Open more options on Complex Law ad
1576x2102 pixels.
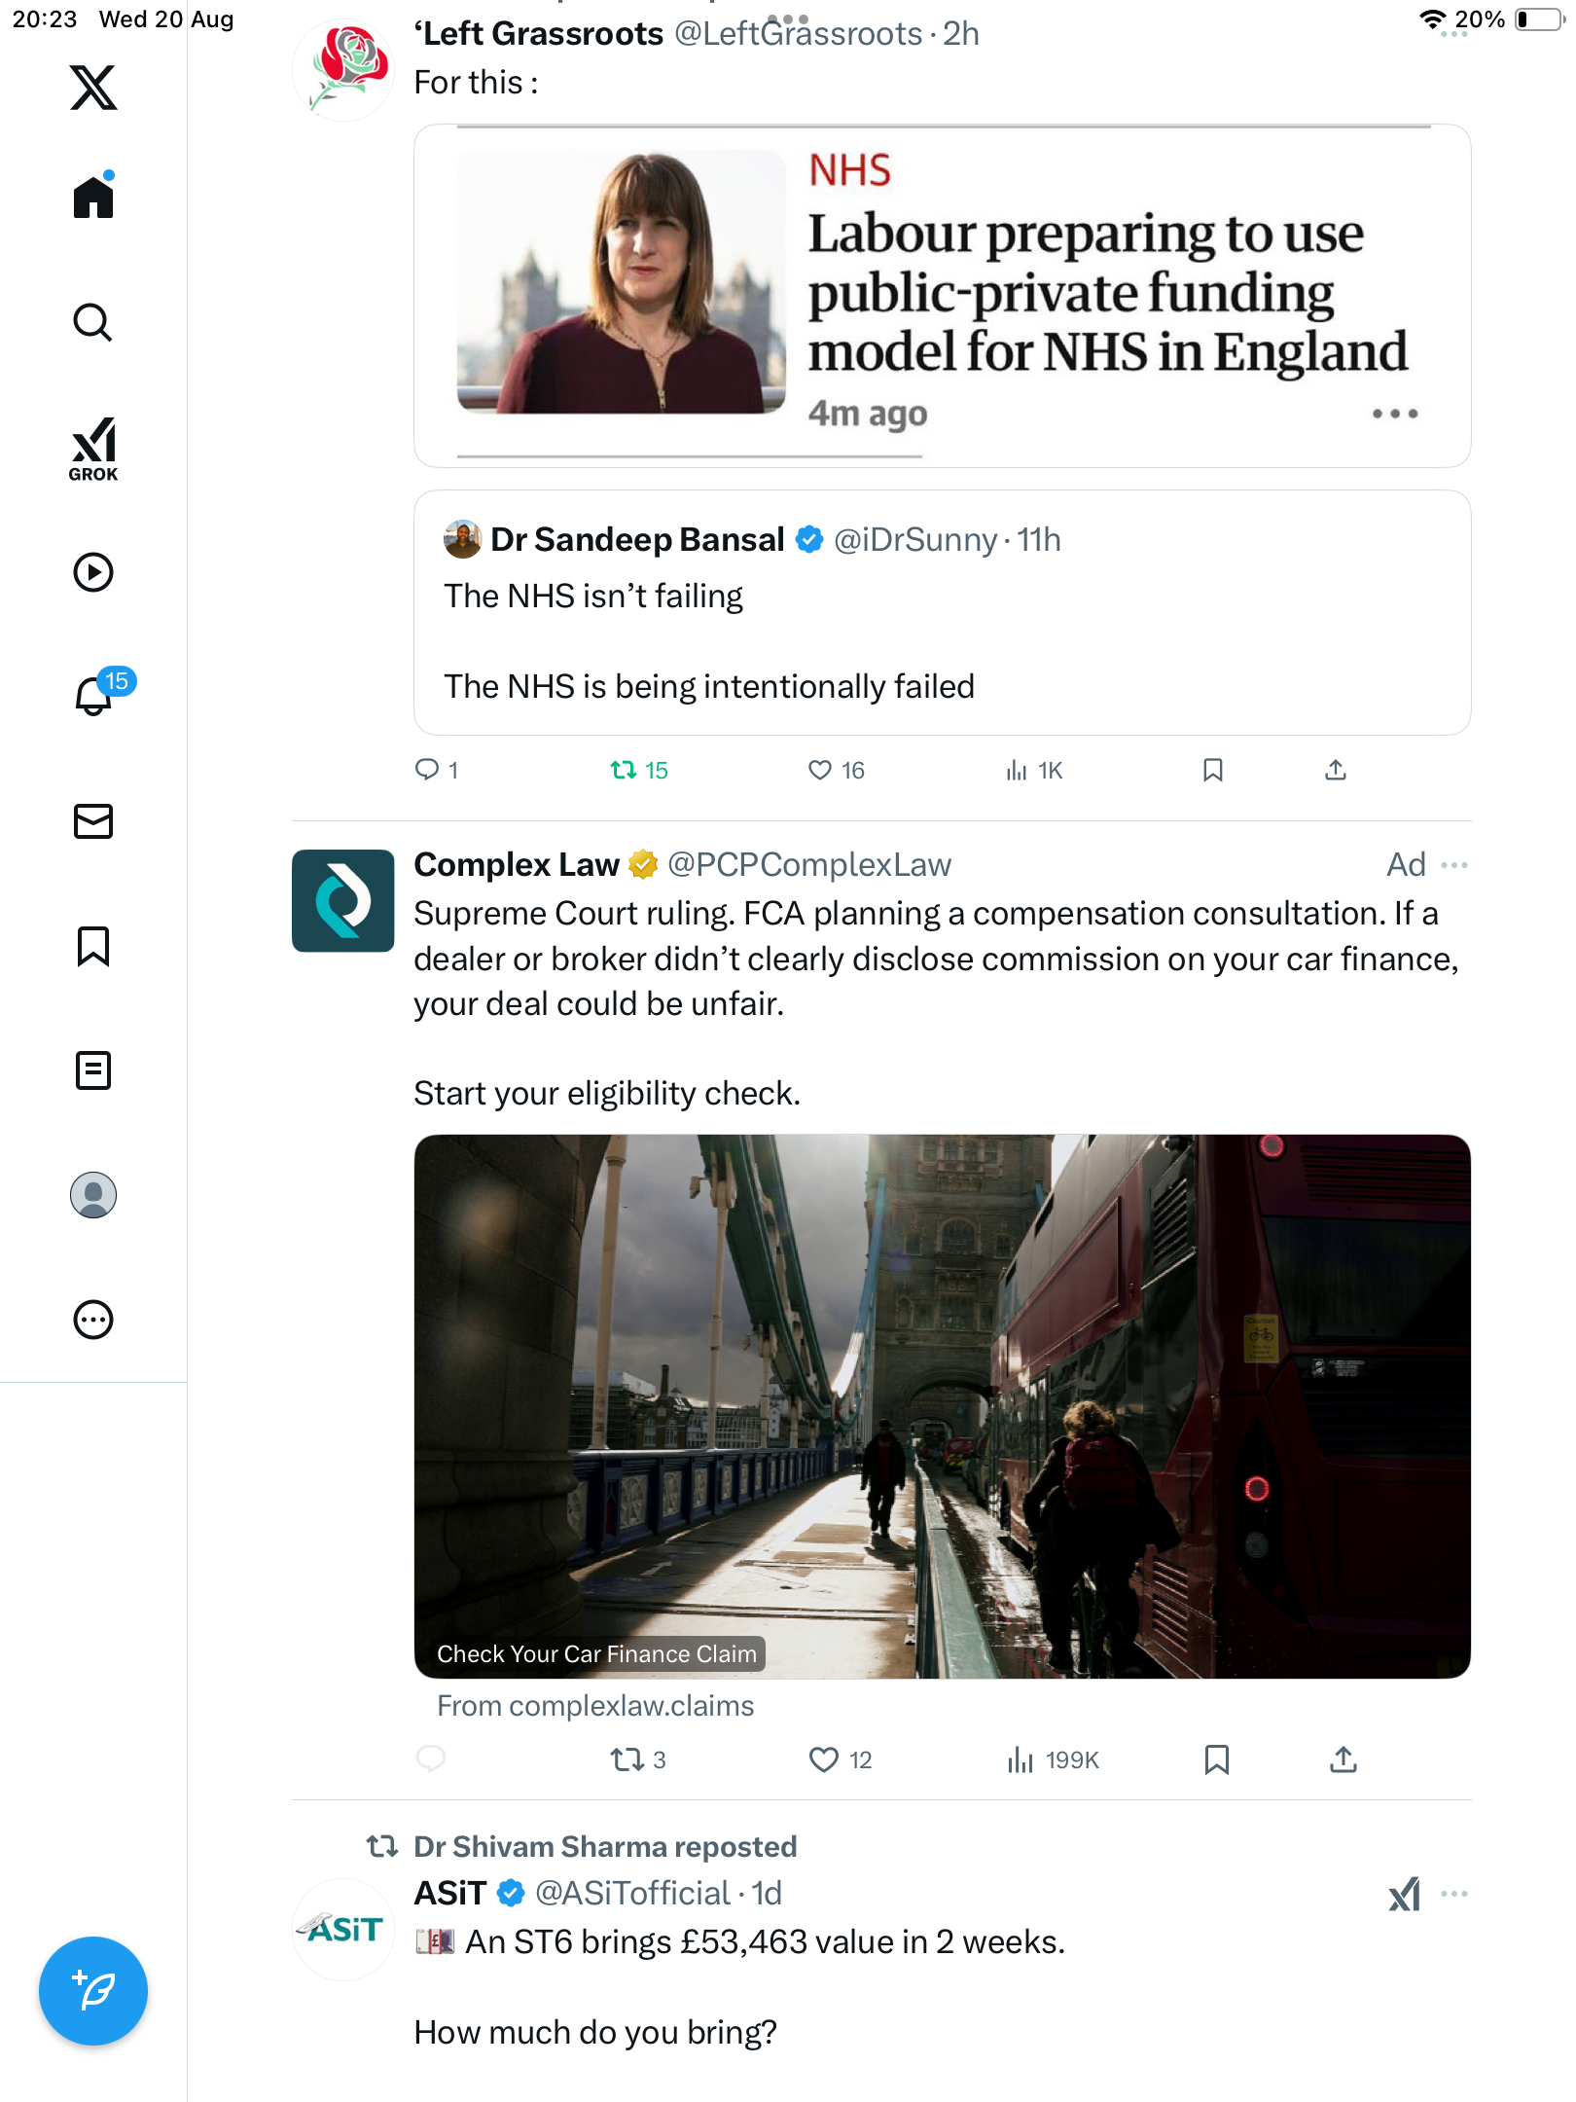1454,865
